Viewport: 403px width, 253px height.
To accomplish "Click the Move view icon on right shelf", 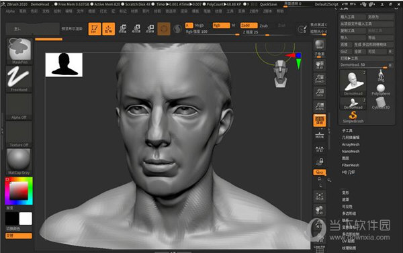I will [x=320, y=210].
